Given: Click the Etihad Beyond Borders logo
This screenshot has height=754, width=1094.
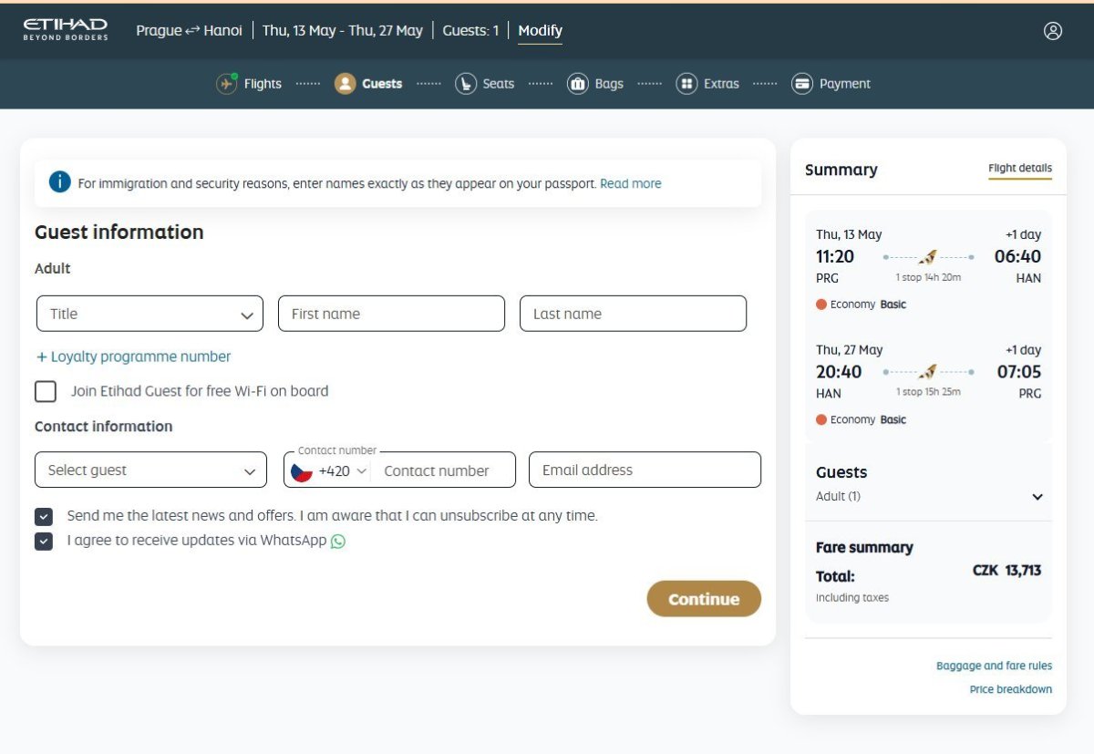Looking at the screenshot, I should (x=66, y=29).
